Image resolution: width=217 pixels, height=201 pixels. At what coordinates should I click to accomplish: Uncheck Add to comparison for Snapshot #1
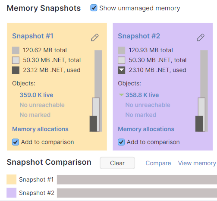click(16, 142)
